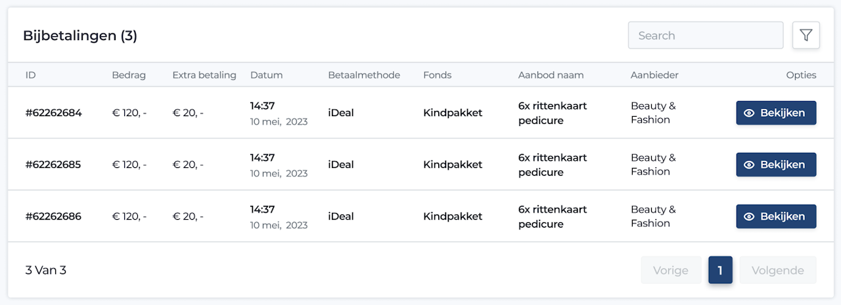Click eye icon in first Bekijken button
This screenshot has width=841, height=305.
coord(749,113)
